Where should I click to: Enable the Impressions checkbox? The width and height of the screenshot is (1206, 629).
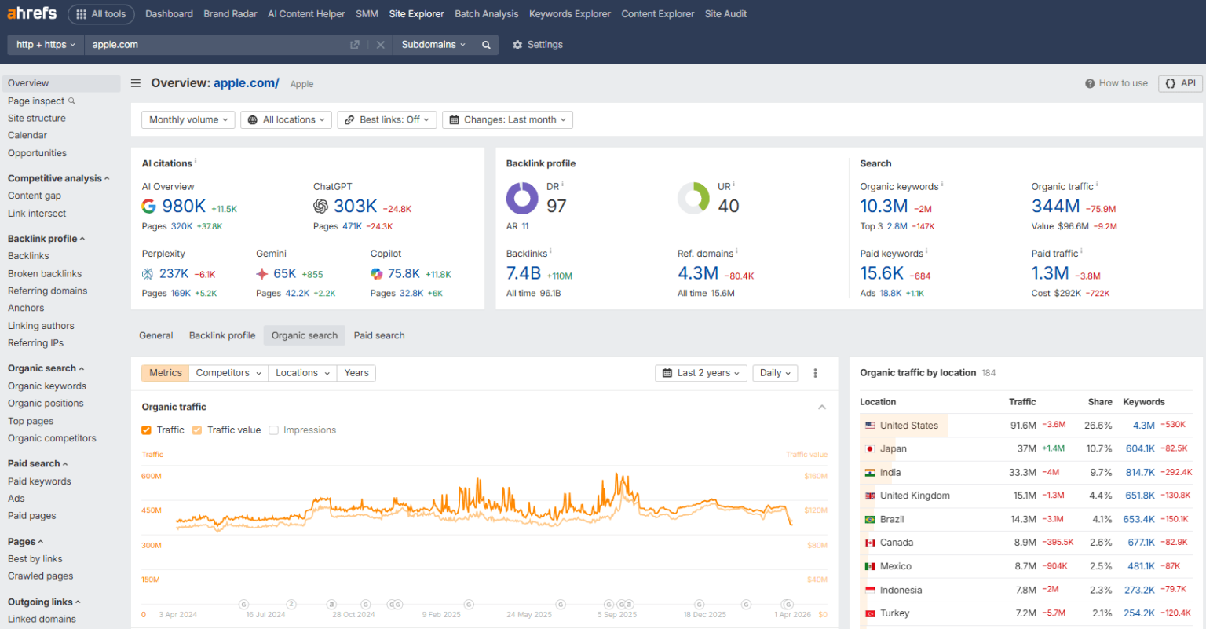click(273, 430)
